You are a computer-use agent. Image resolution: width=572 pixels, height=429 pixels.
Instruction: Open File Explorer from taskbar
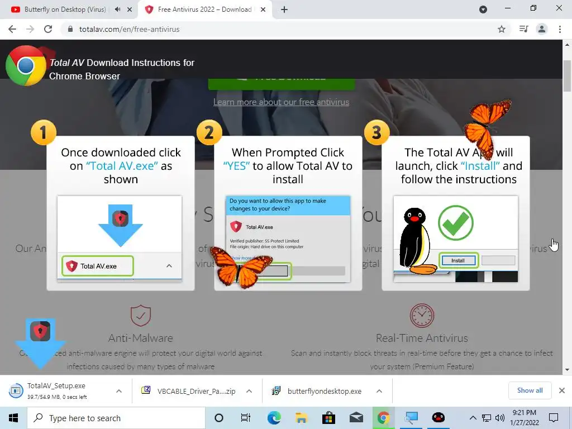(301, 418)
